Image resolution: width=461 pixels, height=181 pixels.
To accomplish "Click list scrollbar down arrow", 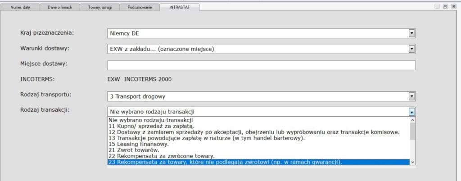I will click(412, 162).
